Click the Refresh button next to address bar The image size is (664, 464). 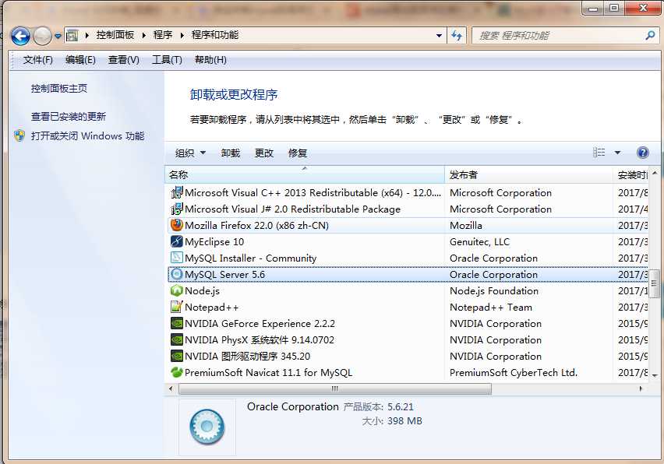point(457,36)
